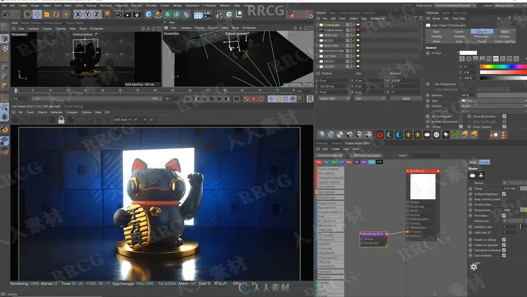
Task: Click the Apply button
Action: pos(406,98)
